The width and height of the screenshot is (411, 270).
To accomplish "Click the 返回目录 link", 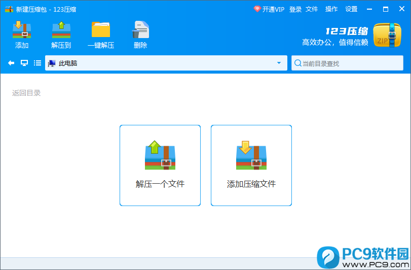I will coord(26,93).
